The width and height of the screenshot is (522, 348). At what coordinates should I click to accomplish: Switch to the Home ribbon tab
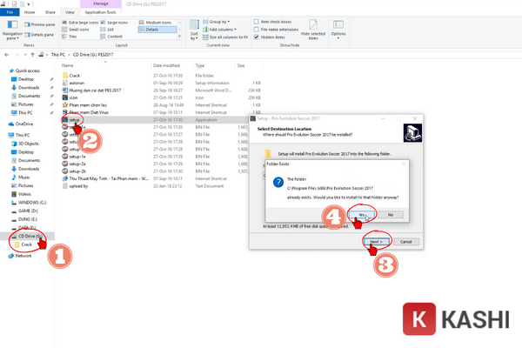point(30,14)
